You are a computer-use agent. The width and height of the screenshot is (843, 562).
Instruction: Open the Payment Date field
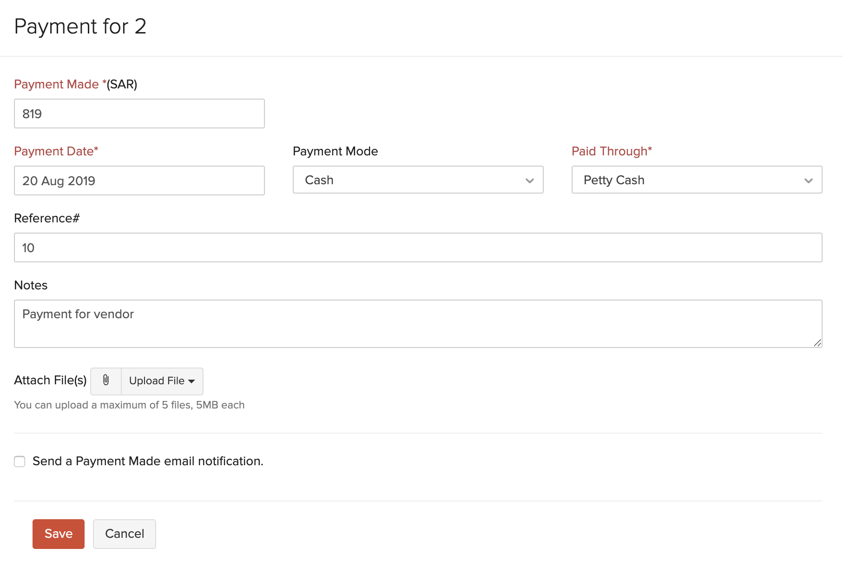click(x=139, y=181)
